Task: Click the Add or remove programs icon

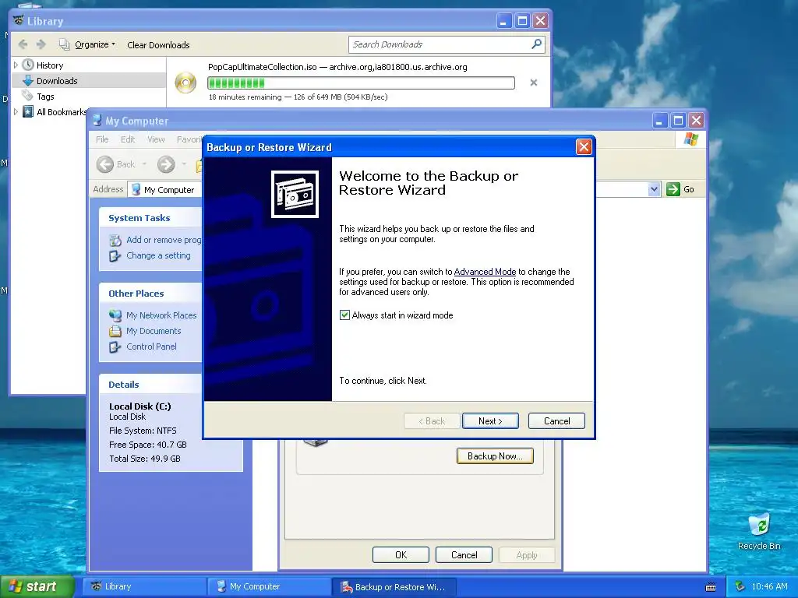Action: point(115,240)
